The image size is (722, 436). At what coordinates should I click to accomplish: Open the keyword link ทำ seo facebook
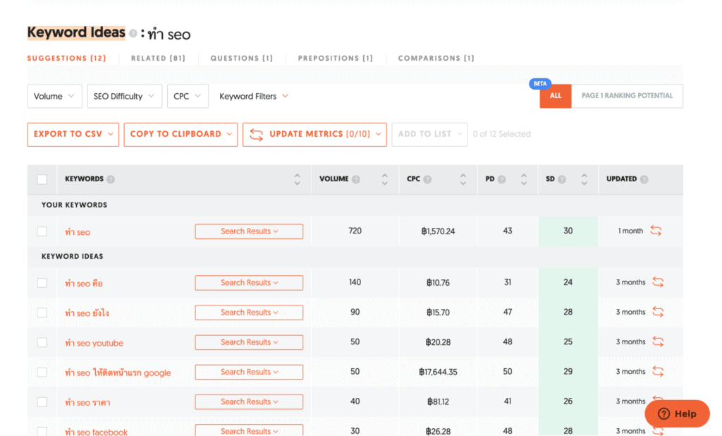tap(96, 432)
